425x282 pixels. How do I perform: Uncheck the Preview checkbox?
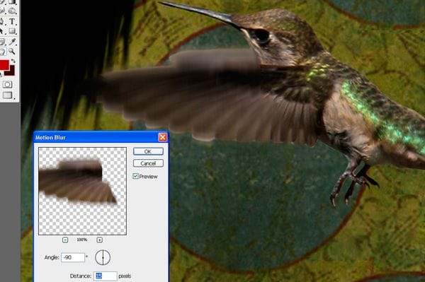pyautogui.click(x=135, y=176)
